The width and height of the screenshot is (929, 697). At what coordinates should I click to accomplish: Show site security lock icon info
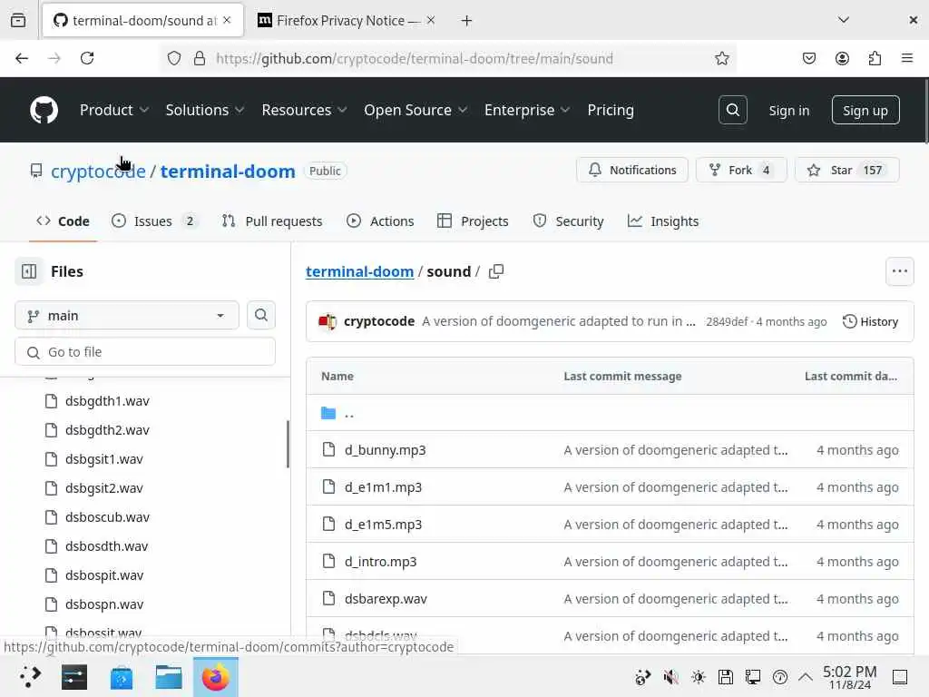200,58
